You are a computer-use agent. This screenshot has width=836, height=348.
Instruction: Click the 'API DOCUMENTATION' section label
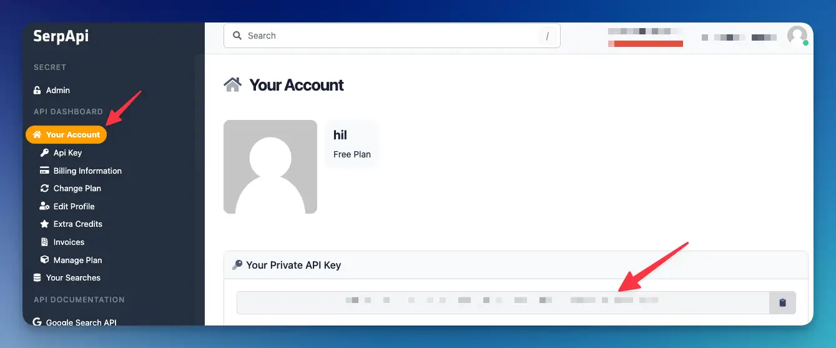79,300
